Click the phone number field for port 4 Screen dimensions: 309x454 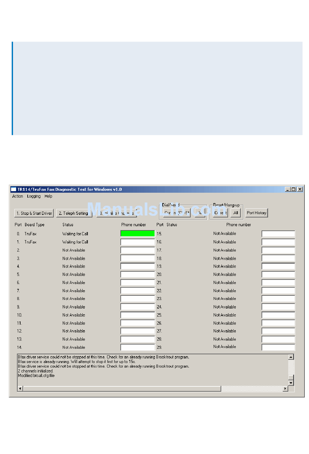tap(138, 266)
